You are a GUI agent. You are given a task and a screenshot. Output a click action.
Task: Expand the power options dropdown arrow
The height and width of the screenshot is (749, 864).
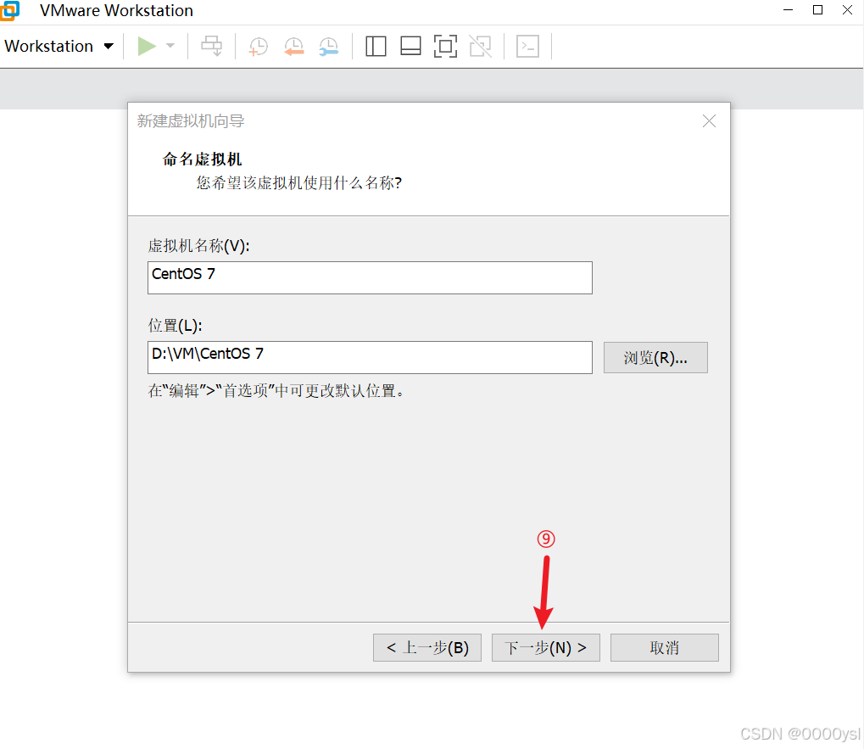point(170,47)
